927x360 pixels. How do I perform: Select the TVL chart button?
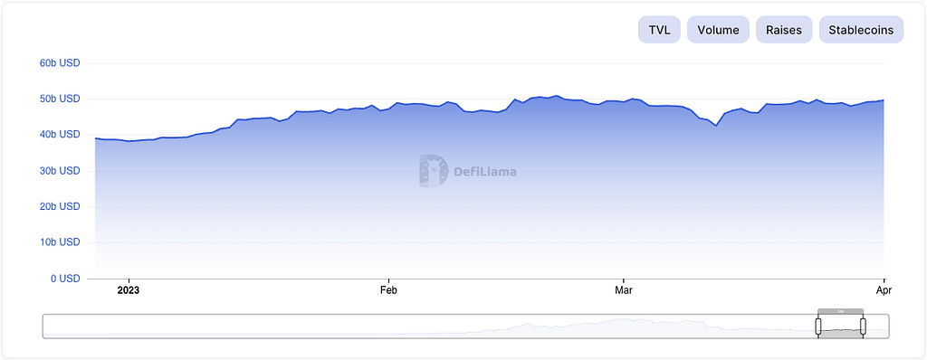[659, 30]
